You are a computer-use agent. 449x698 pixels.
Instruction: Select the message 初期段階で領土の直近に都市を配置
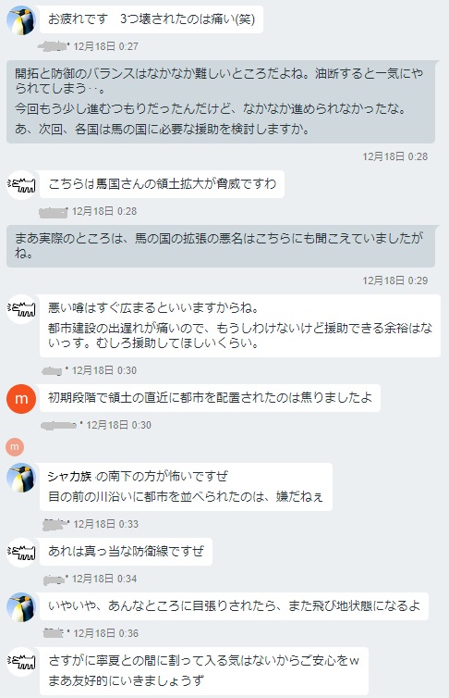click(x=210, y=397)
